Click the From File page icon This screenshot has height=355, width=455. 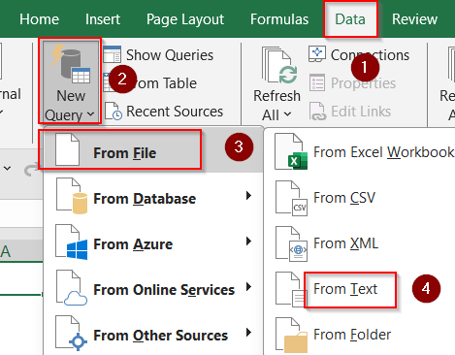[67, 149]
